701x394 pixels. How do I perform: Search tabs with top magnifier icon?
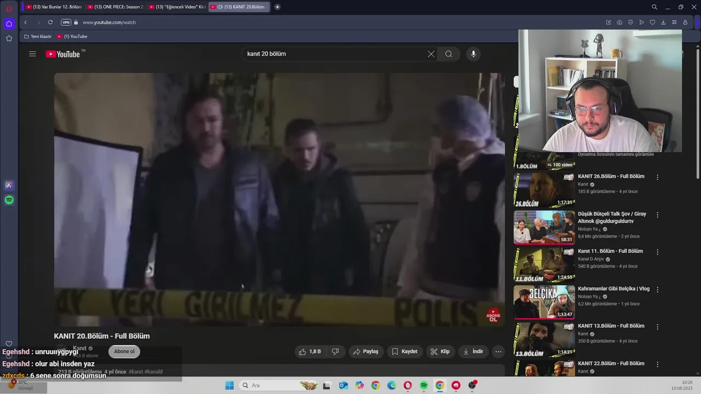654,7
